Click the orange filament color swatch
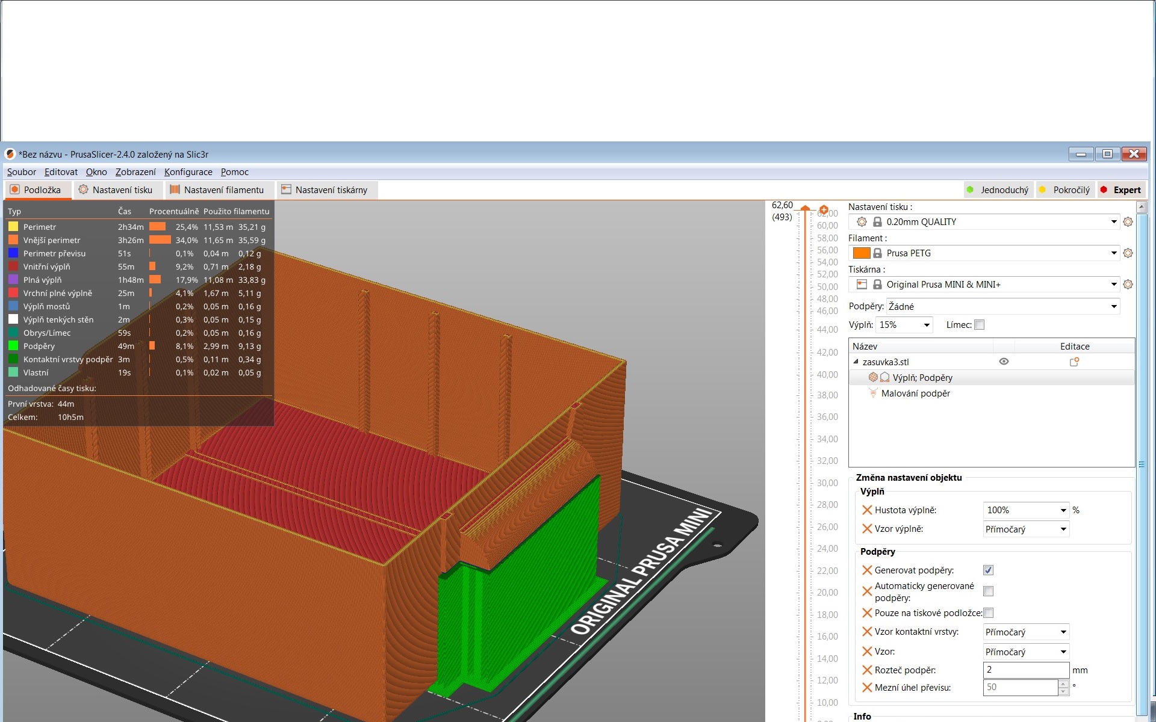The height and width of the screenshot is (722, 1156). click(x=862, y=253)
